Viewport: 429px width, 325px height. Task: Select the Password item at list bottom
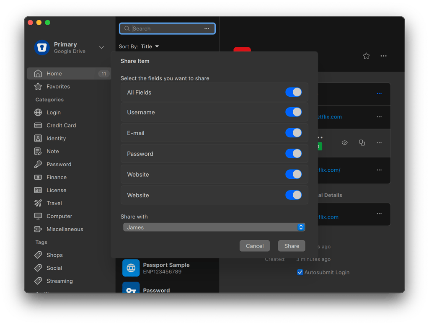(x=168, y=288)
